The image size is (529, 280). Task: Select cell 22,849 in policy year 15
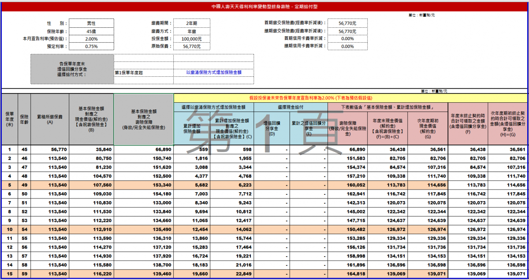click(231, 273)
